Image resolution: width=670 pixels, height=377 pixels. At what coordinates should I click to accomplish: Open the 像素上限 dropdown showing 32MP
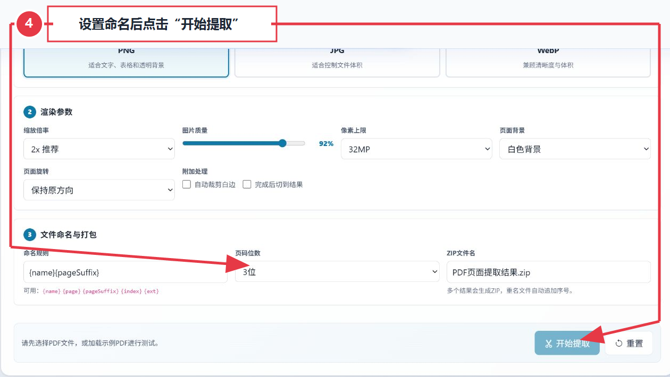(x=417, y=149)
